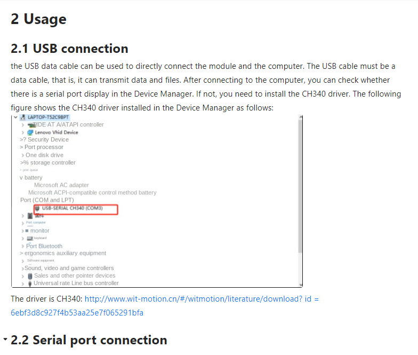Collapse the 2.2 Serial port connection heading
The width and height of the screenshot is (418, 355).
[5, 339]
